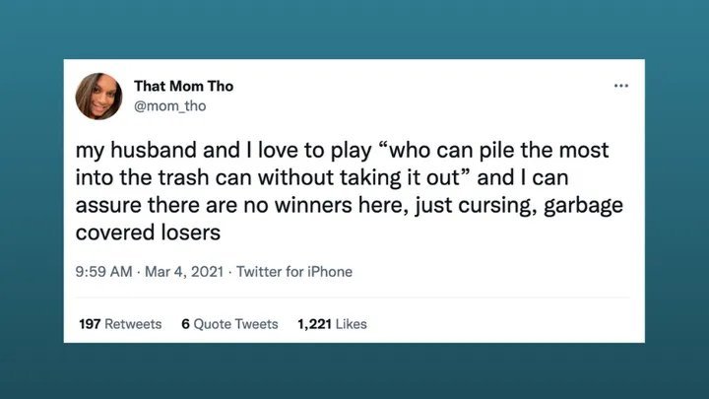Open the Twitter for iPhone source link
709x399 pixels.
coord(294,272)
